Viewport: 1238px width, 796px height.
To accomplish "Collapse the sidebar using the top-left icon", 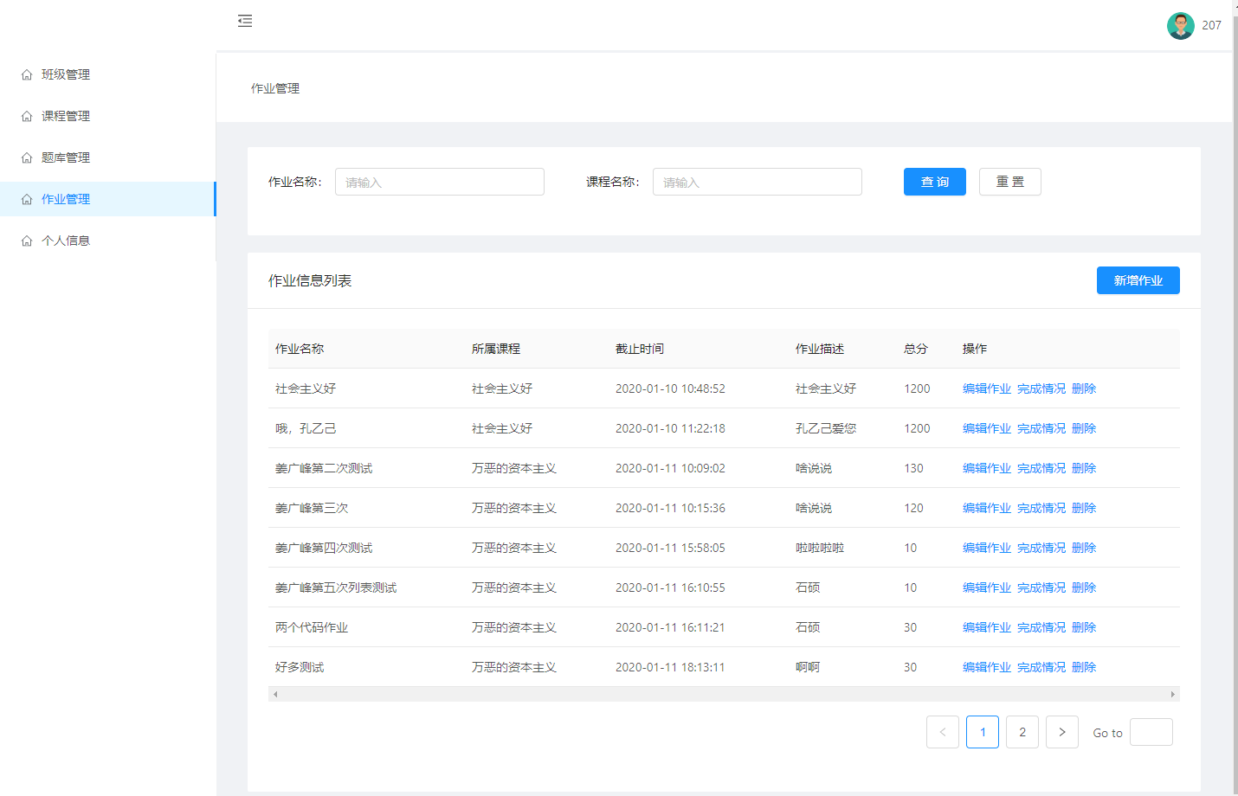I will pyautogui.click(x=245, y=20).
